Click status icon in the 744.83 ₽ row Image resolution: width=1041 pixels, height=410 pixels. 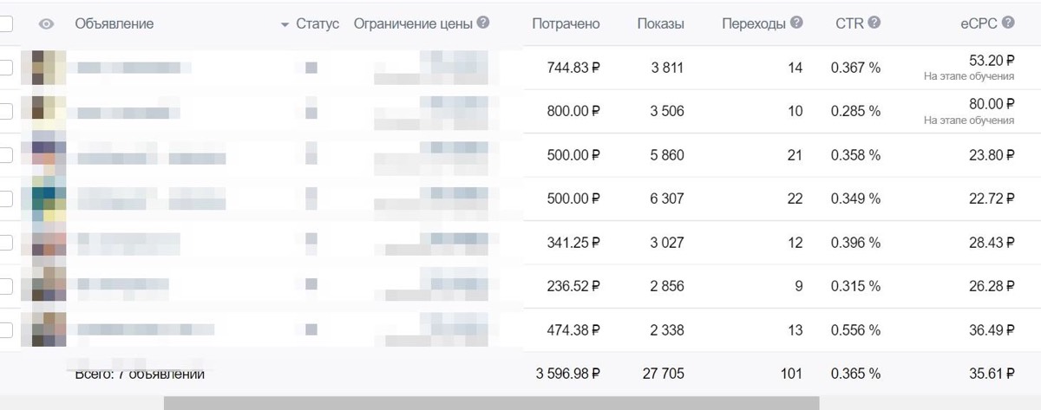click(x=311, y=68)
